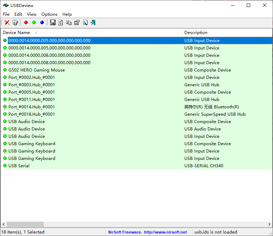
Task: Click green dot beside Port_#0005.Hub_#0001
Action: click(5, 92)
